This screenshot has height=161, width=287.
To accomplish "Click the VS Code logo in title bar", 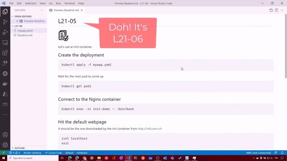I will point(4,3).
